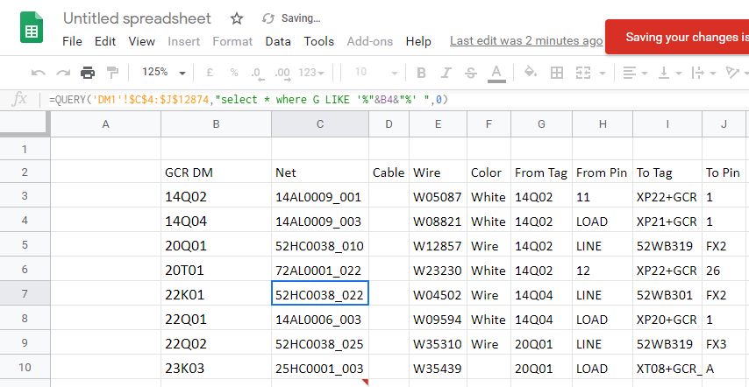
Task: Click the redo arrow icon
Action: (63, 73)
